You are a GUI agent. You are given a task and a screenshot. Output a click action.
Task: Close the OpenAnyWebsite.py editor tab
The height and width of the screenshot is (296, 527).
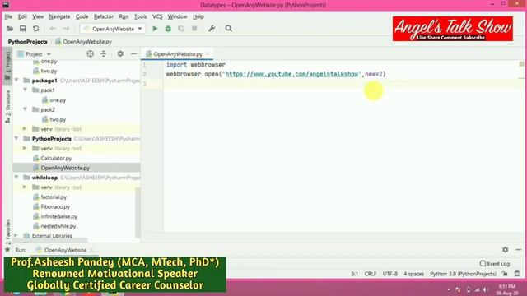[x=208, y=53]
